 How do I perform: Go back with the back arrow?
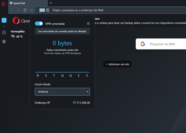12,10
